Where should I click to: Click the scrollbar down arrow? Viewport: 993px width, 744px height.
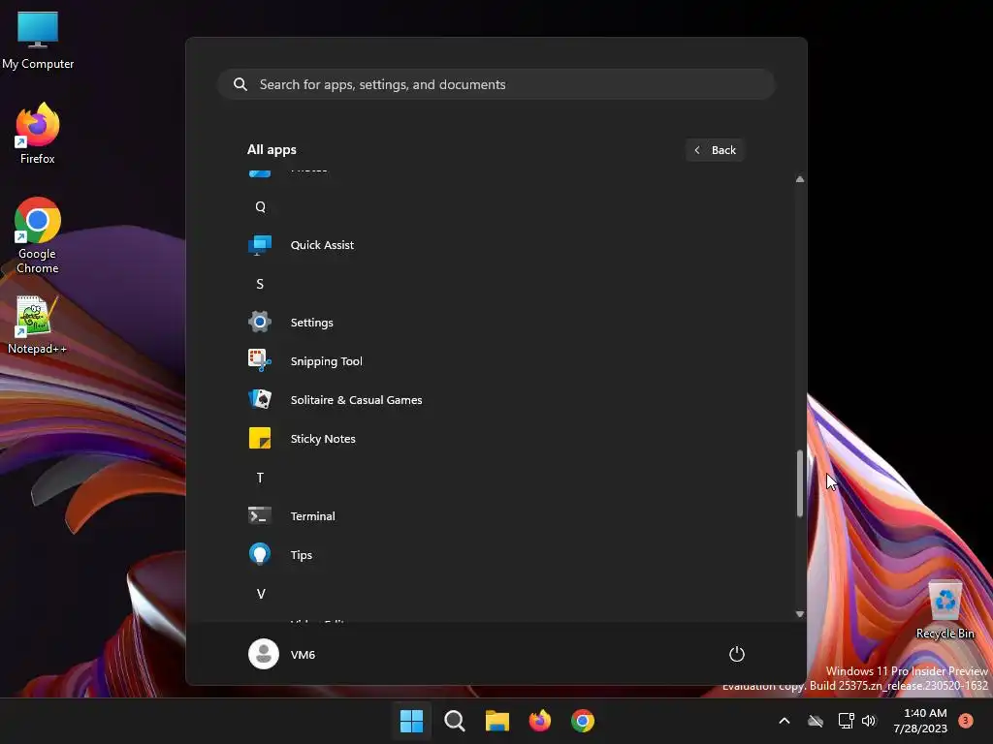click(x=800, y=613)
